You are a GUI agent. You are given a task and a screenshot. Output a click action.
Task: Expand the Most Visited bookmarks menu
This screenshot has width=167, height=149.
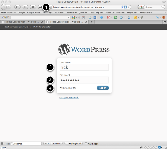(x=8, y=13)
